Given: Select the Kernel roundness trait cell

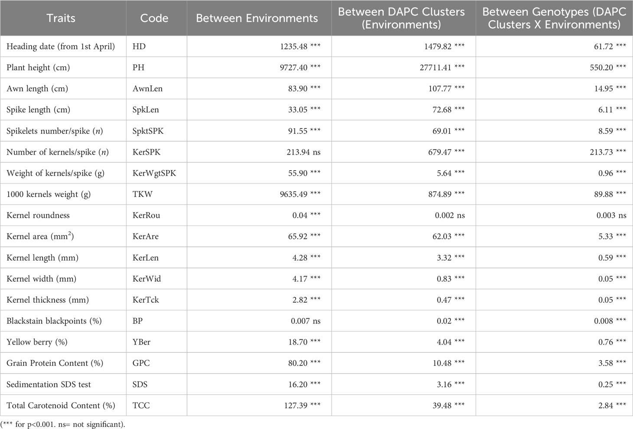Looking at the screenshot, I should click(38, 216).
